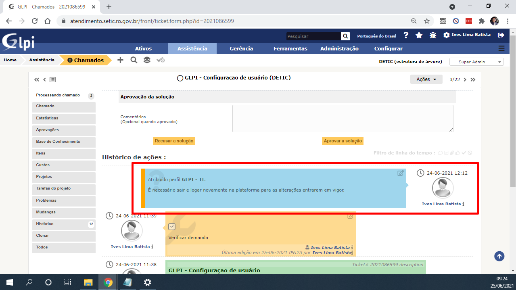Select the Chamado sidebar tab

[64, 107]
